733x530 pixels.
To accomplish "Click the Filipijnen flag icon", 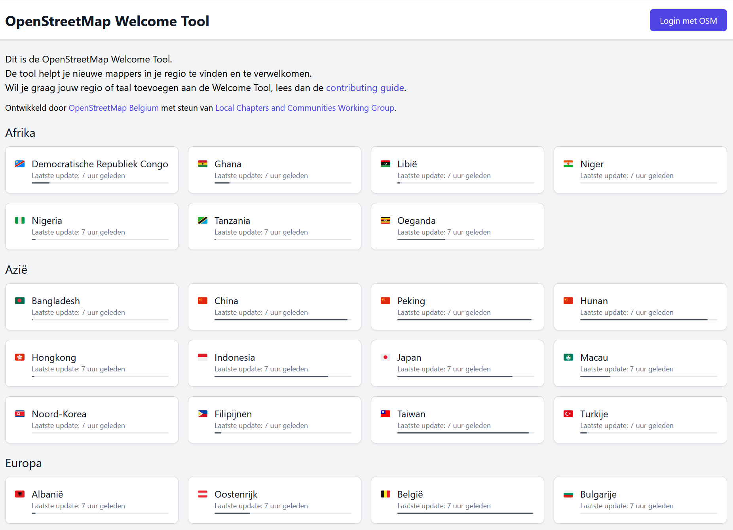I will (203, 414).
